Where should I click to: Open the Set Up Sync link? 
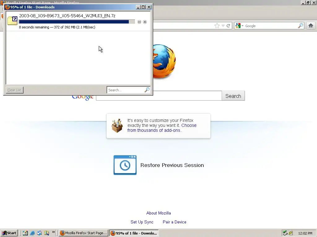[x=142, y=222]
